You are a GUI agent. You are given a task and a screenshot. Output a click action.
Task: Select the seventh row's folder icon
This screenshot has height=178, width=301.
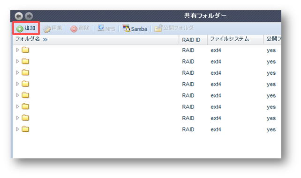(25, 118)
